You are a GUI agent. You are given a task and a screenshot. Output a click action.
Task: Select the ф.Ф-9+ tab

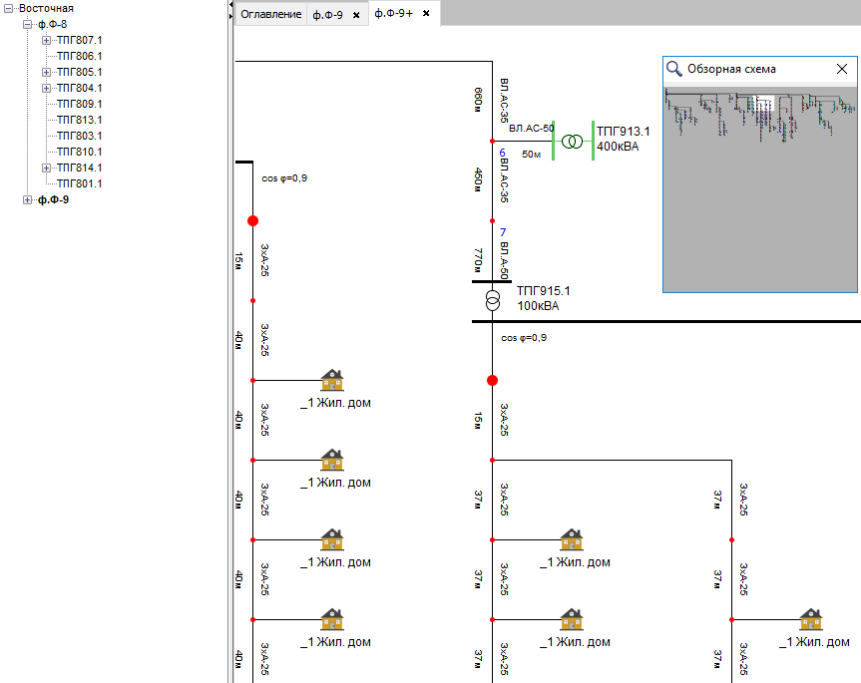394,13
